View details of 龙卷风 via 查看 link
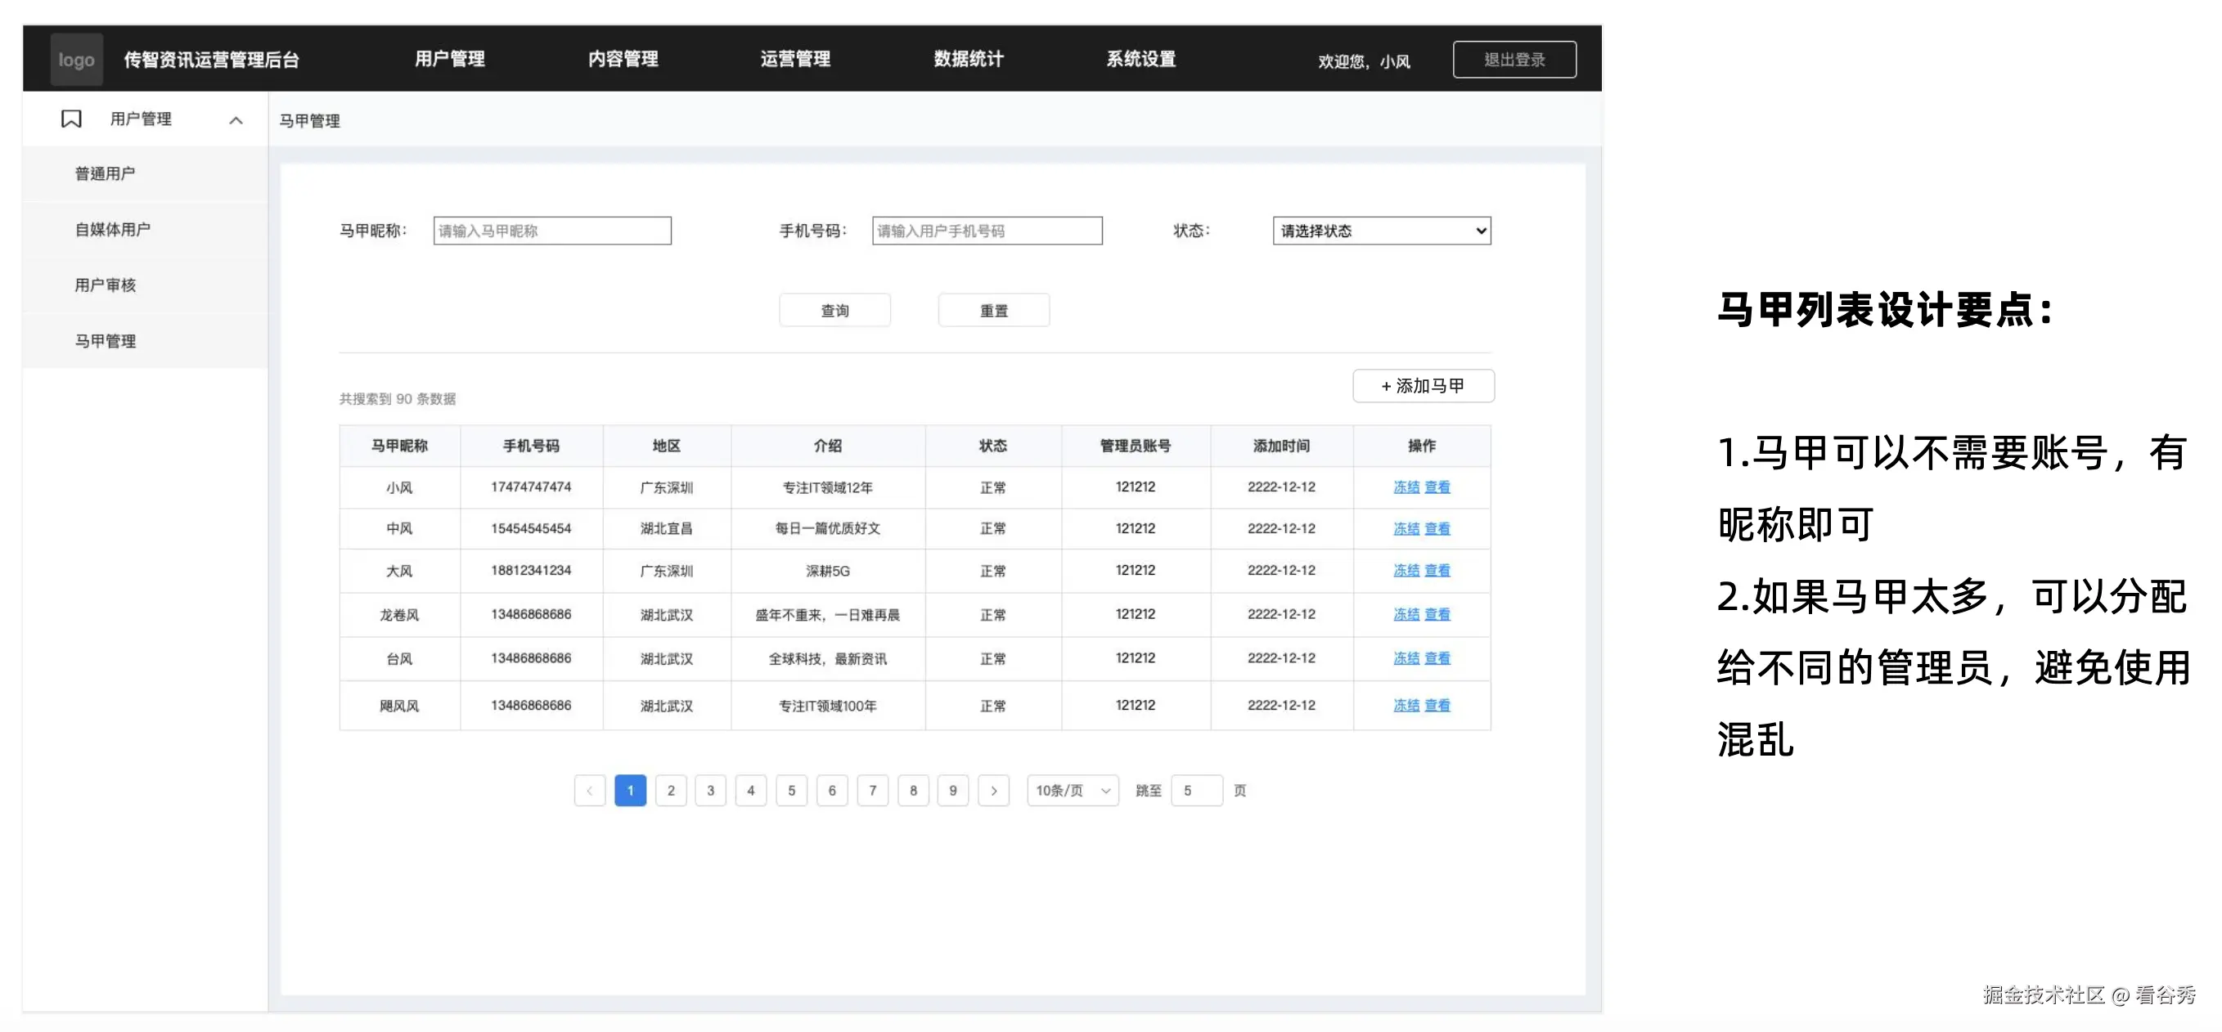2222x1032 pixels. pyautogui.click(x=1437, y=614)
